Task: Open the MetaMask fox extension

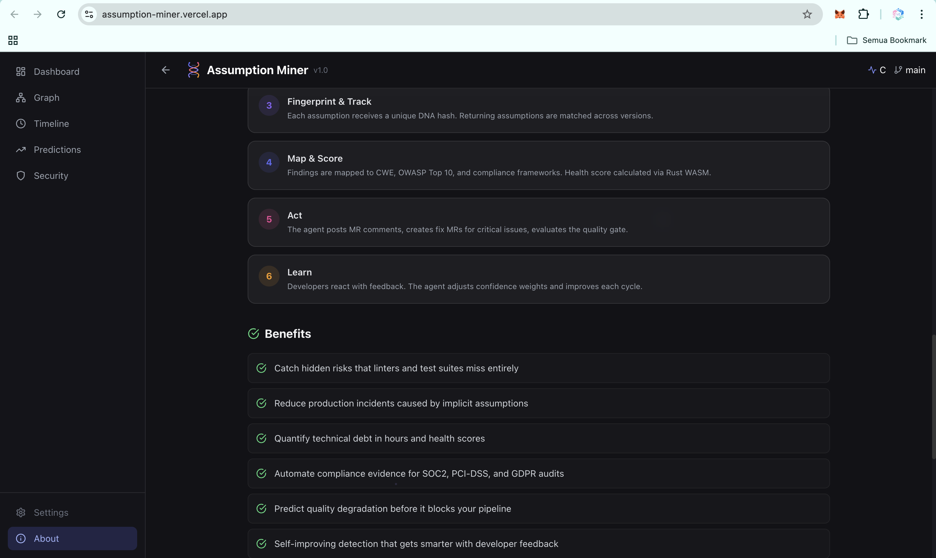Action: 839,14
